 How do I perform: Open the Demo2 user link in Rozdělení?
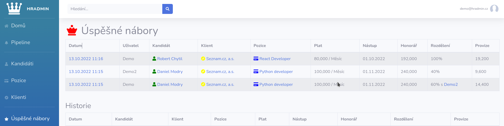451,85
